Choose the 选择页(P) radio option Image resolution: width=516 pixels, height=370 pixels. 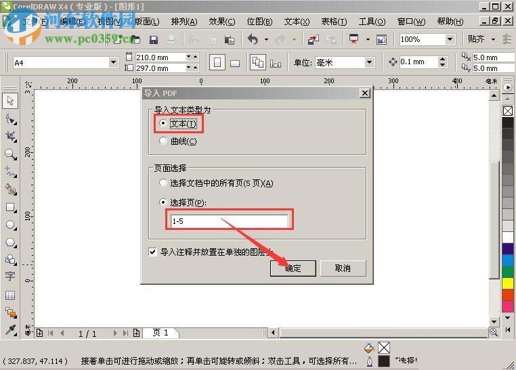tap(163, 202)
